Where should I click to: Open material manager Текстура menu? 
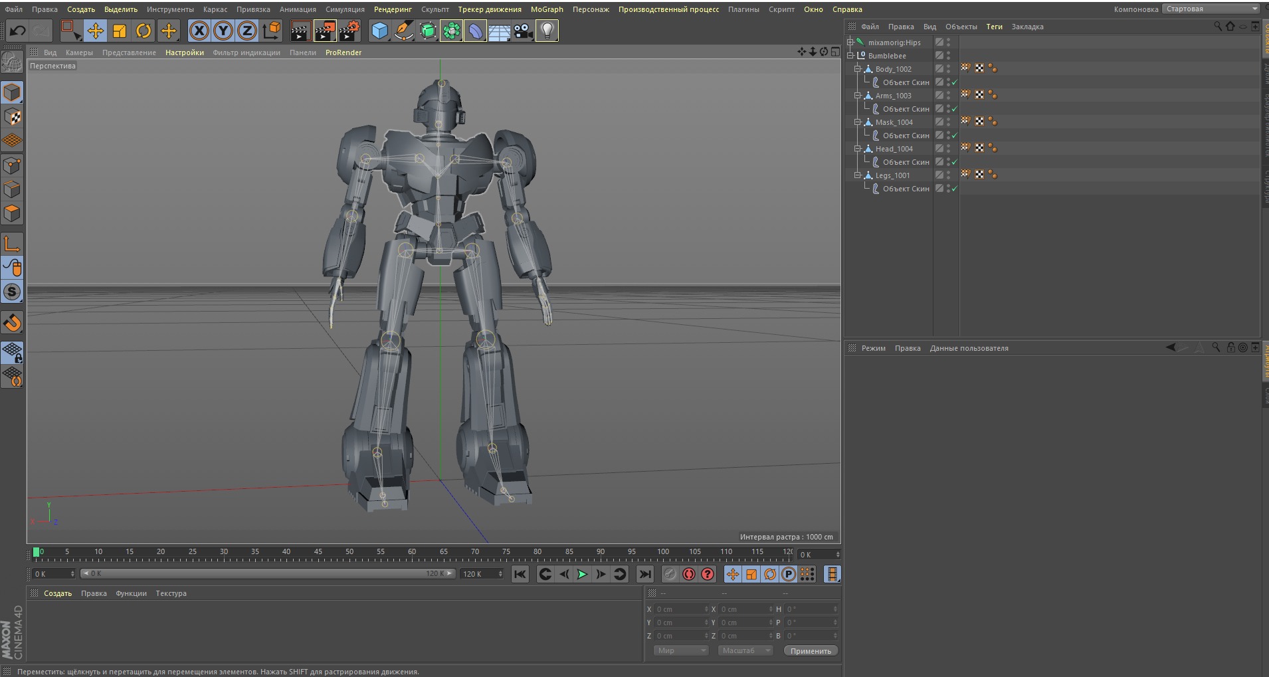[x=171, y=593]
